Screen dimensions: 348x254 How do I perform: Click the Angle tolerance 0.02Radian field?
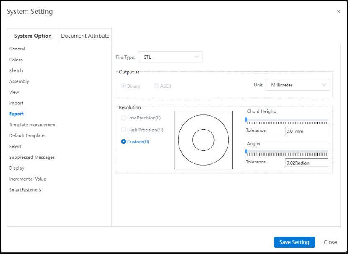307,163
